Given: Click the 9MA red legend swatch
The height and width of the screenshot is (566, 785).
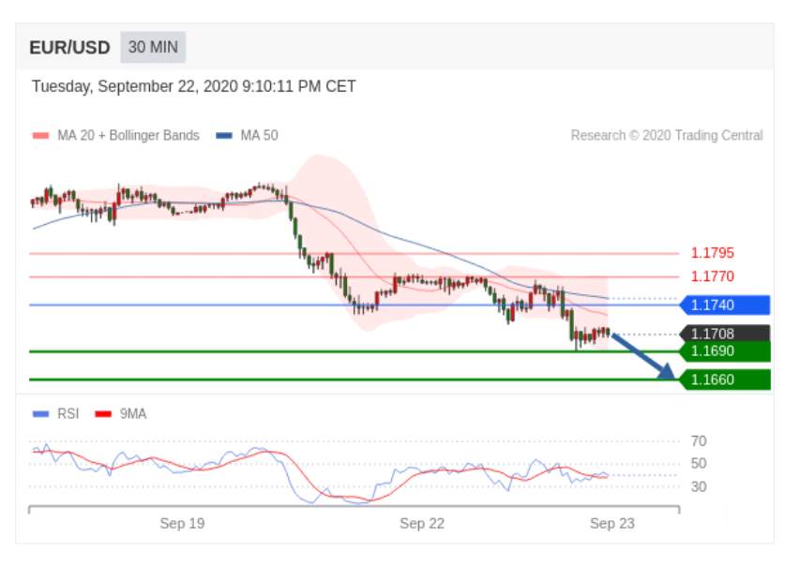Looking at the screenshot, I should coord(103,414).
